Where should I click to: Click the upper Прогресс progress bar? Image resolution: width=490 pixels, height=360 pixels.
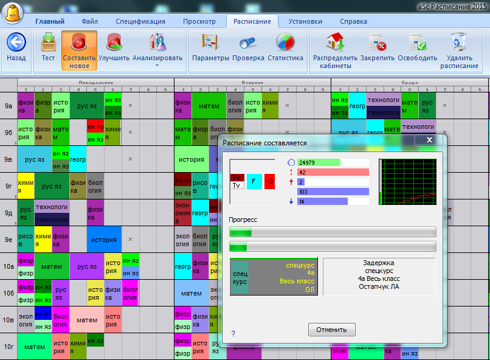(x=332, y=232)
